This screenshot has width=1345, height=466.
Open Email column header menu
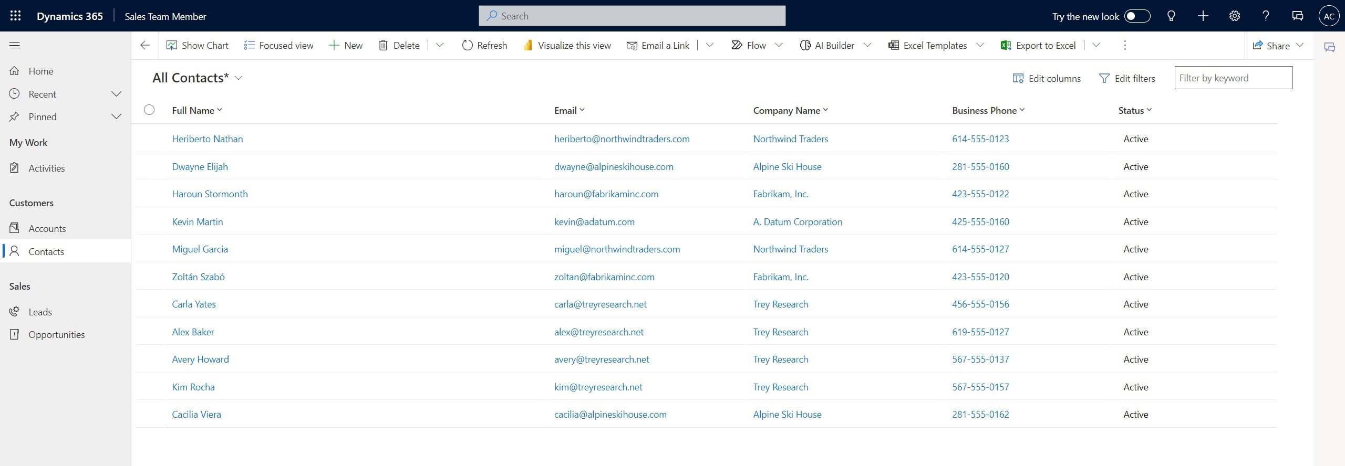570,110
